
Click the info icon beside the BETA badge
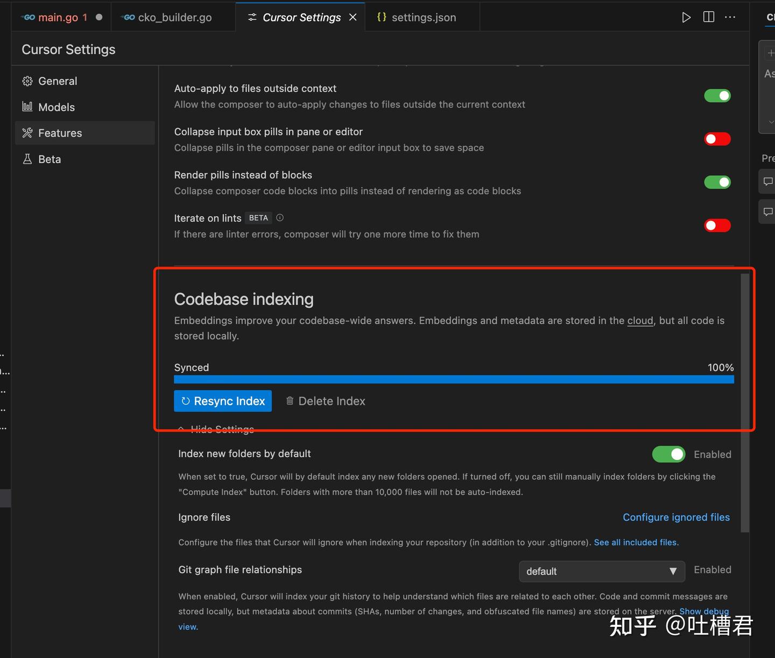pyautogui.click(x=280, y=218)
